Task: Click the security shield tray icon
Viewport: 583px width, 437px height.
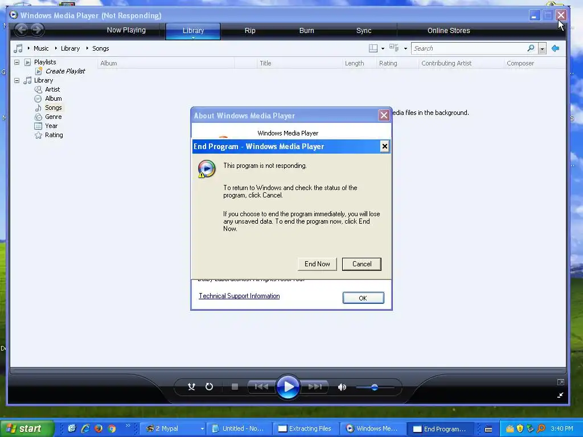Action: point(520,428)
